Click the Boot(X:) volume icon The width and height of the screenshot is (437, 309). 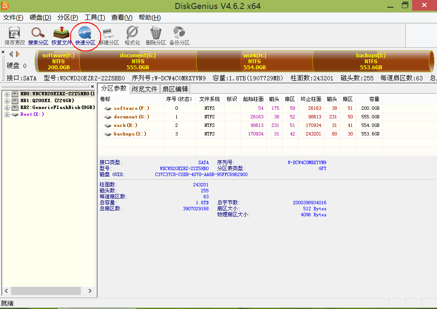click(15, 115)
